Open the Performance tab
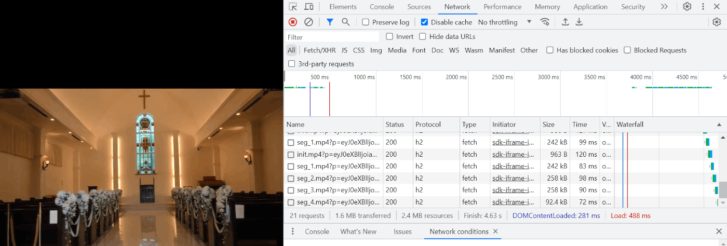This screenshot has width=727, height=246. tap(502, 7)
